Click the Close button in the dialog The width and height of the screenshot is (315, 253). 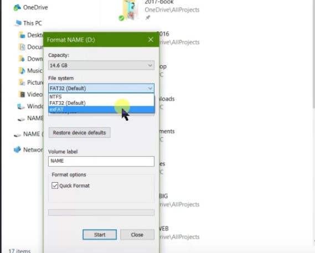137,235
